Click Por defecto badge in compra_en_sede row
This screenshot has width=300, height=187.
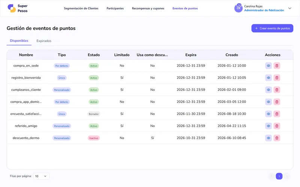[x=62, y=66]
